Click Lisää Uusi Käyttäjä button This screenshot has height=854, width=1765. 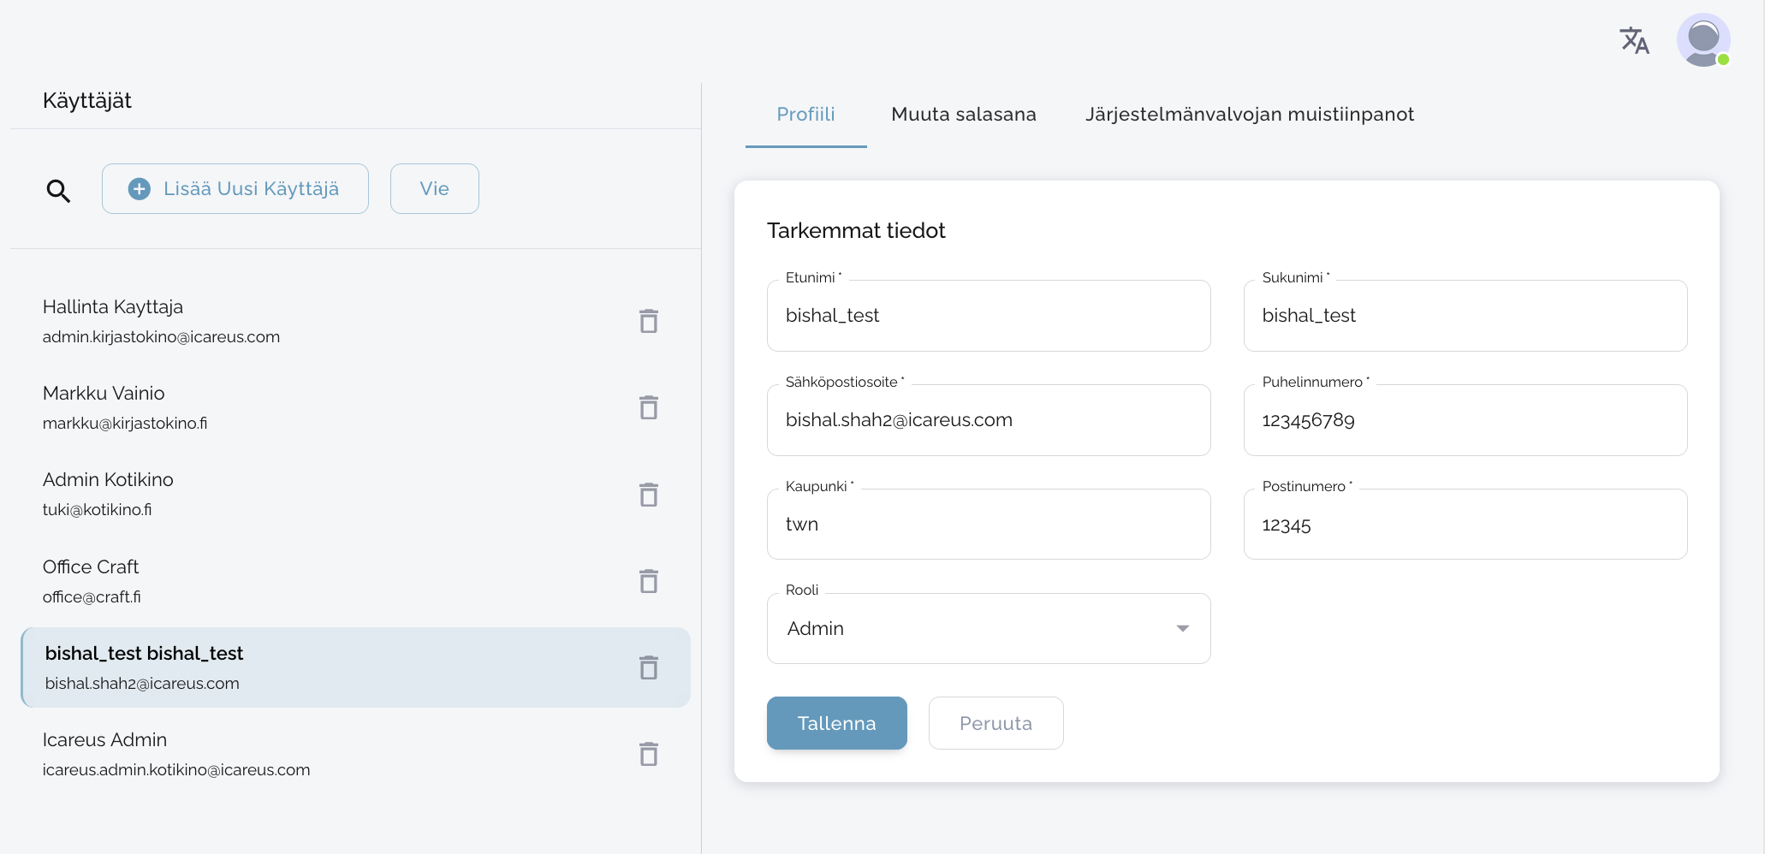pyautogui.click(x=235, y=189)
